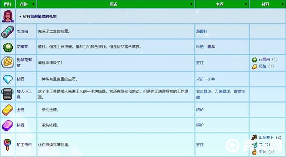Open the 种植 source link
The height and width of the screenshot is (157, 286).
(200, 47)
